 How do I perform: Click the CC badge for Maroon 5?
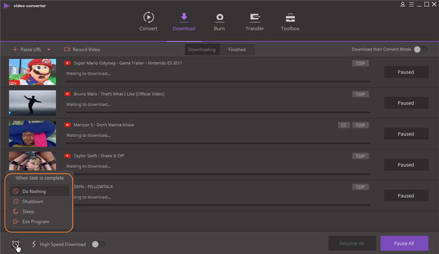click(x=344, y=125)
